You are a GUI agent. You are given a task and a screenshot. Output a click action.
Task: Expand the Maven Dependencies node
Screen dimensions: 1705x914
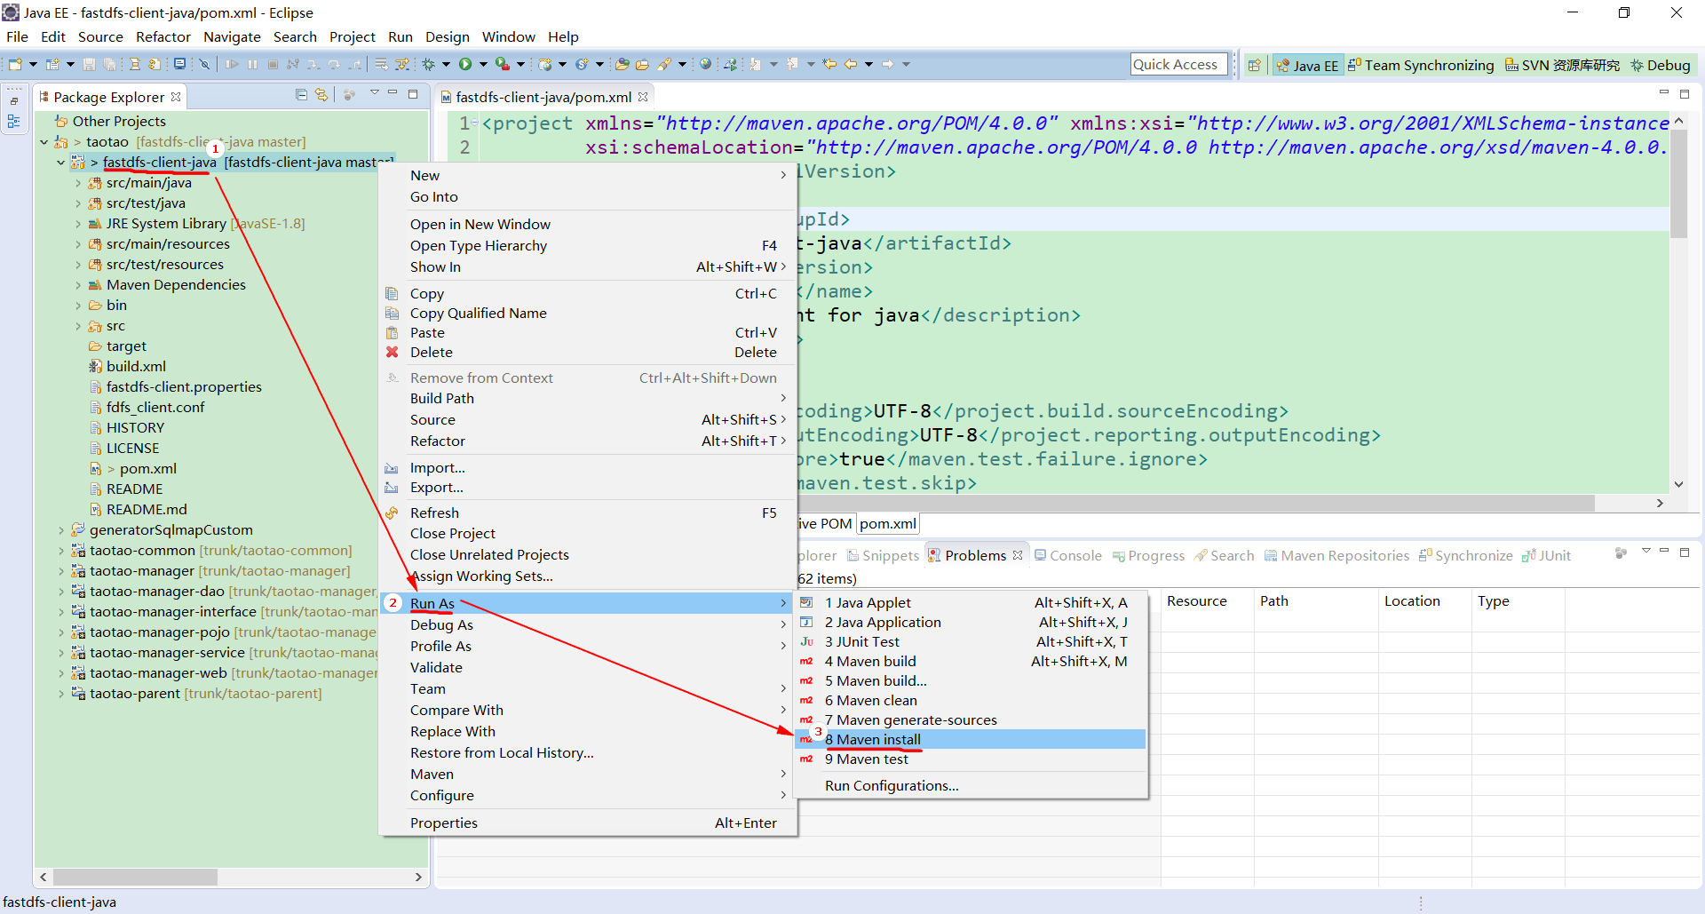coord(78,285)
